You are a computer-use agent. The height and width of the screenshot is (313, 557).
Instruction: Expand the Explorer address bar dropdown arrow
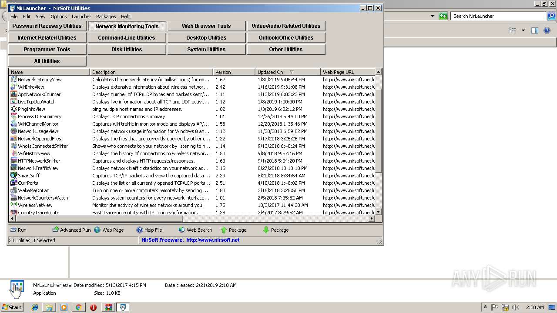[x=432, y=16]
